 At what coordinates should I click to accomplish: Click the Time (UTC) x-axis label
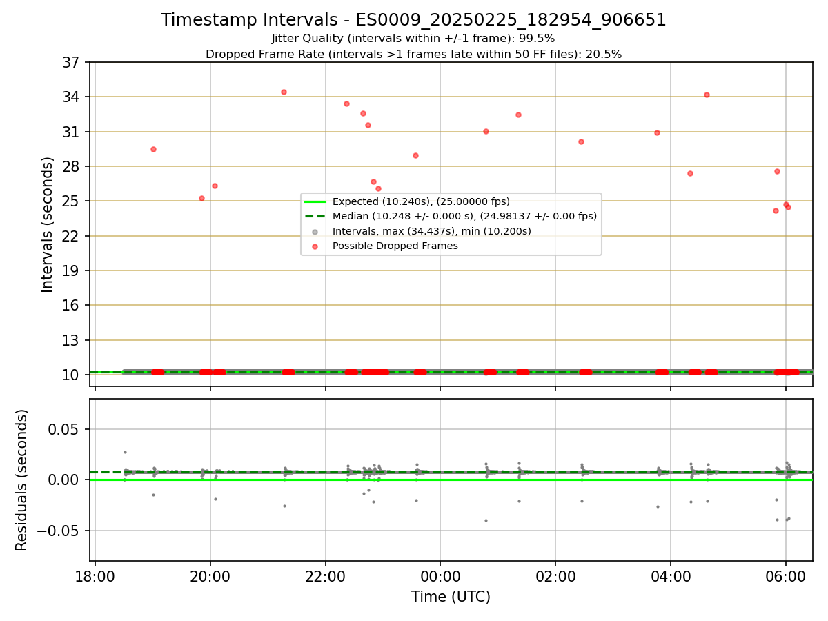click(x=451, y=597)
